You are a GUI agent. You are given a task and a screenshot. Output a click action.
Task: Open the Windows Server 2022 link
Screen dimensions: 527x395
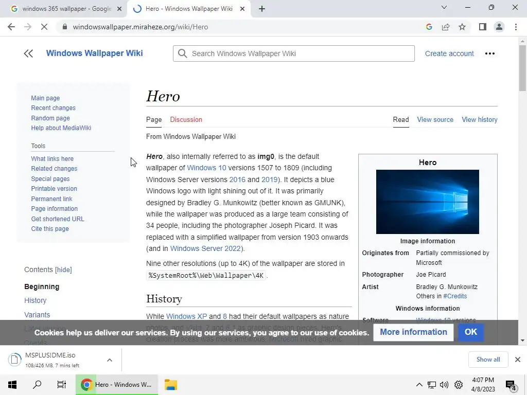click(x=206, y=248)
